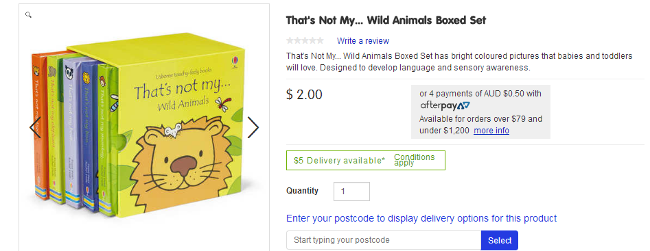Select the fifth empty rating star
This screenshot has height=251, width=650.
320,40
